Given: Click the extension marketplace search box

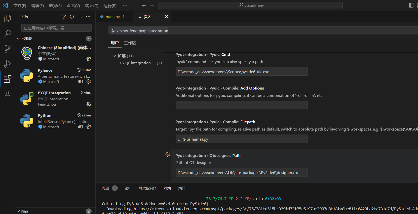Looking at the screenshot, I should (x=56, y=28).
